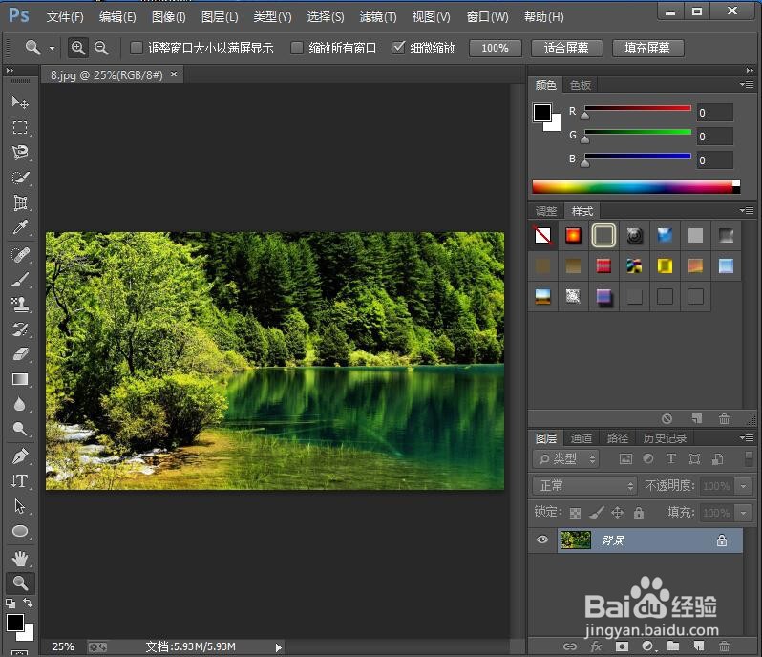Open the layer filter 类型 dropdown
Viewport: 762px width, 657px height.
click(x=566, y=458)
